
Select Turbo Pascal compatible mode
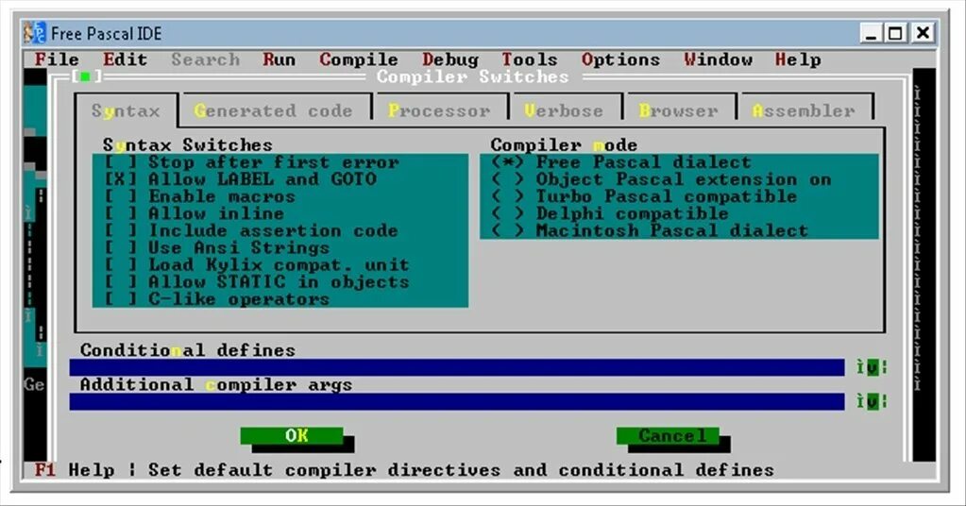point(644,197)
